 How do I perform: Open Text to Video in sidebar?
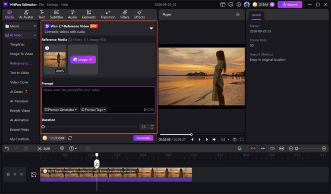19,73
